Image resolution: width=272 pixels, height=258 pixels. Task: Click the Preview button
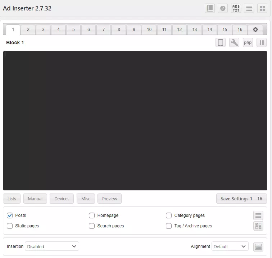109,199
